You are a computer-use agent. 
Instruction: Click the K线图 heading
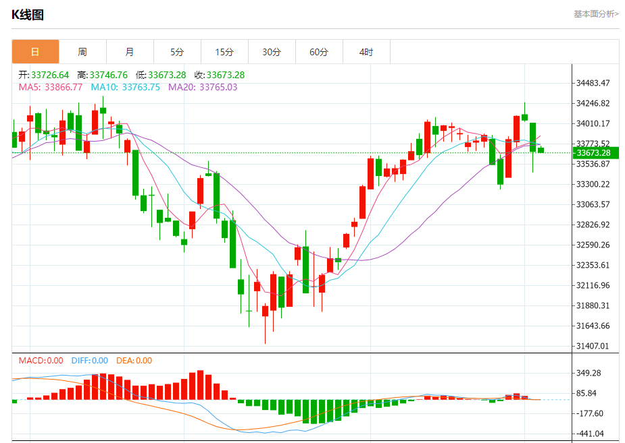click(x=28, y=15)
